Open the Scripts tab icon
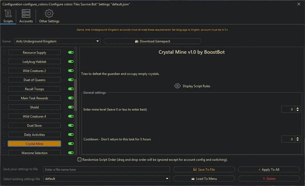This screenshot has height=186, width=305. [8, 14]
